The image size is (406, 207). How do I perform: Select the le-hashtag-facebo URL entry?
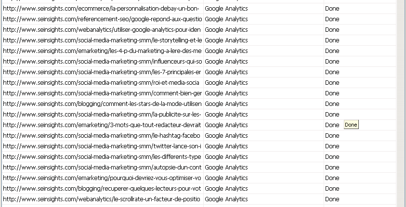[102, 136]
